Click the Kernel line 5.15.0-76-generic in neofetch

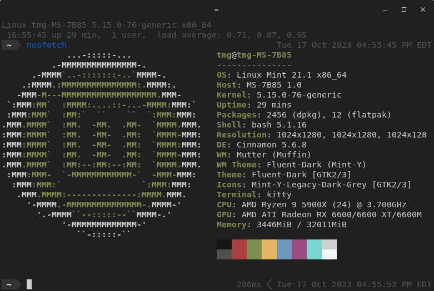[279, 95]
